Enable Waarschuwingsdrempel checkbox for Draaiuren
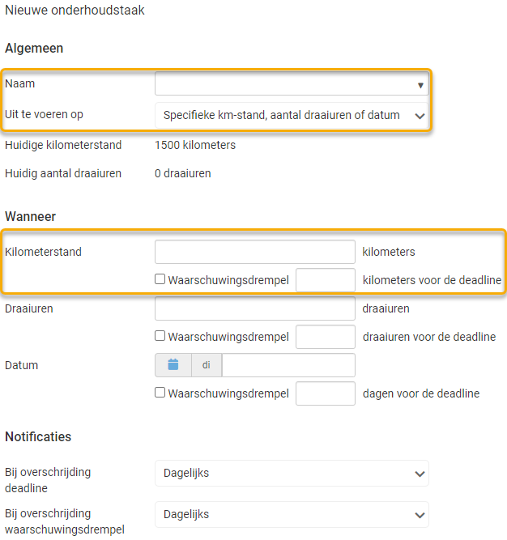This screenshot has width=507, height=540. click(160, 337)
